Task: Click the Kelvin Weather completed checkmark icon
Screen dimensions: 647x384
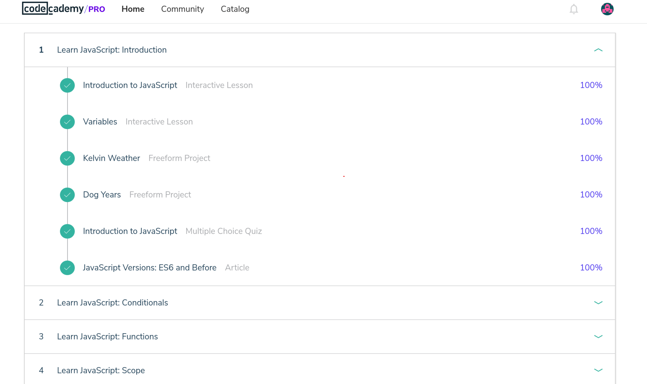Action: [67, 158]
